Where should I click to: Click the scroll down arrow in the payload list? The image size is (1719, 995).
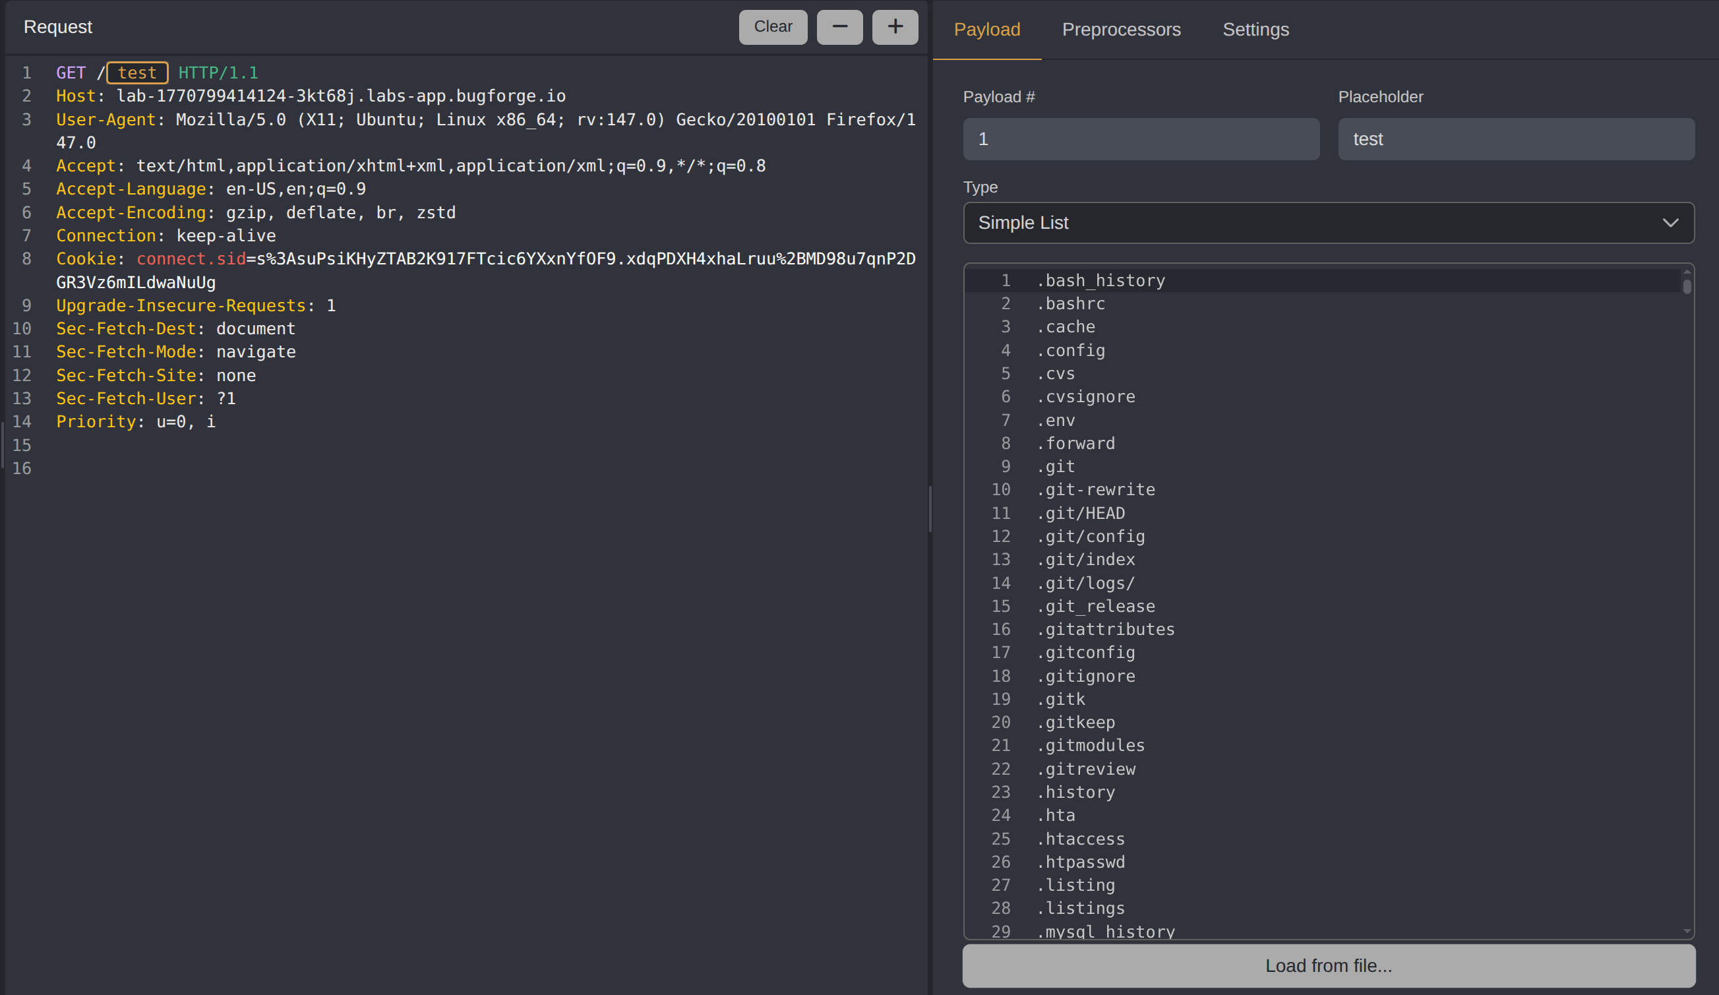[1686, 931]
